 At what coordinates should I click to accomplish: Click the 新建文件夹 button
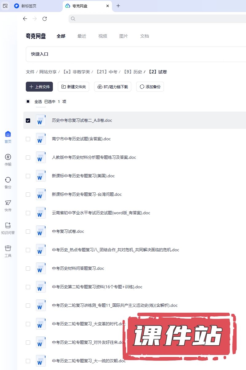click(73, 87)
